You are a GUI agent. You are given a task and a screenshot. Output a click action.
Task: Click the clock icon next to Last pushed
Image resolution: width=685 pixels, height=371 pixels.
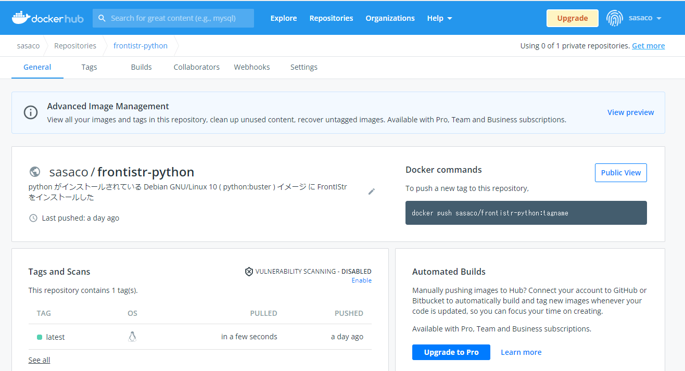[33, 218]
